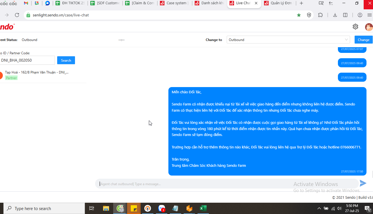Open Excel from the taskbar

click(203, 208)
